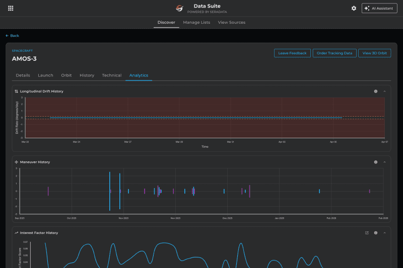Click the Interest Factor History heading
This screenshot has height=268, width=403.
click(x=39, y=233)
